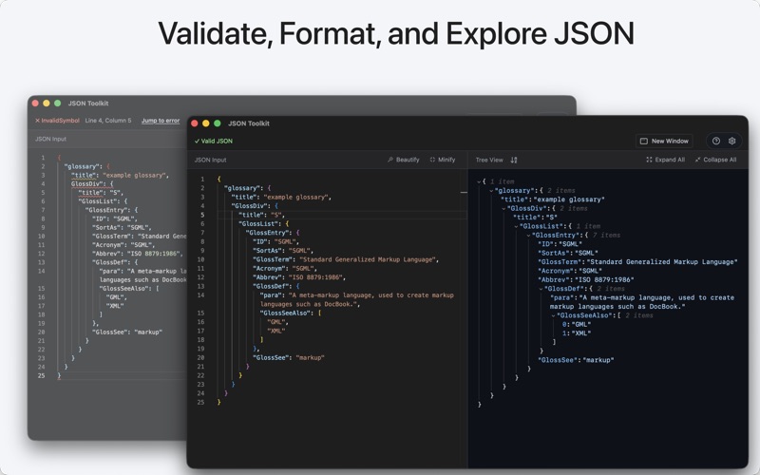Click the "2 items" count beside glossary
The width and height of the screenshot is (760, 475).
pyautogui.click(x=560, y=191)
